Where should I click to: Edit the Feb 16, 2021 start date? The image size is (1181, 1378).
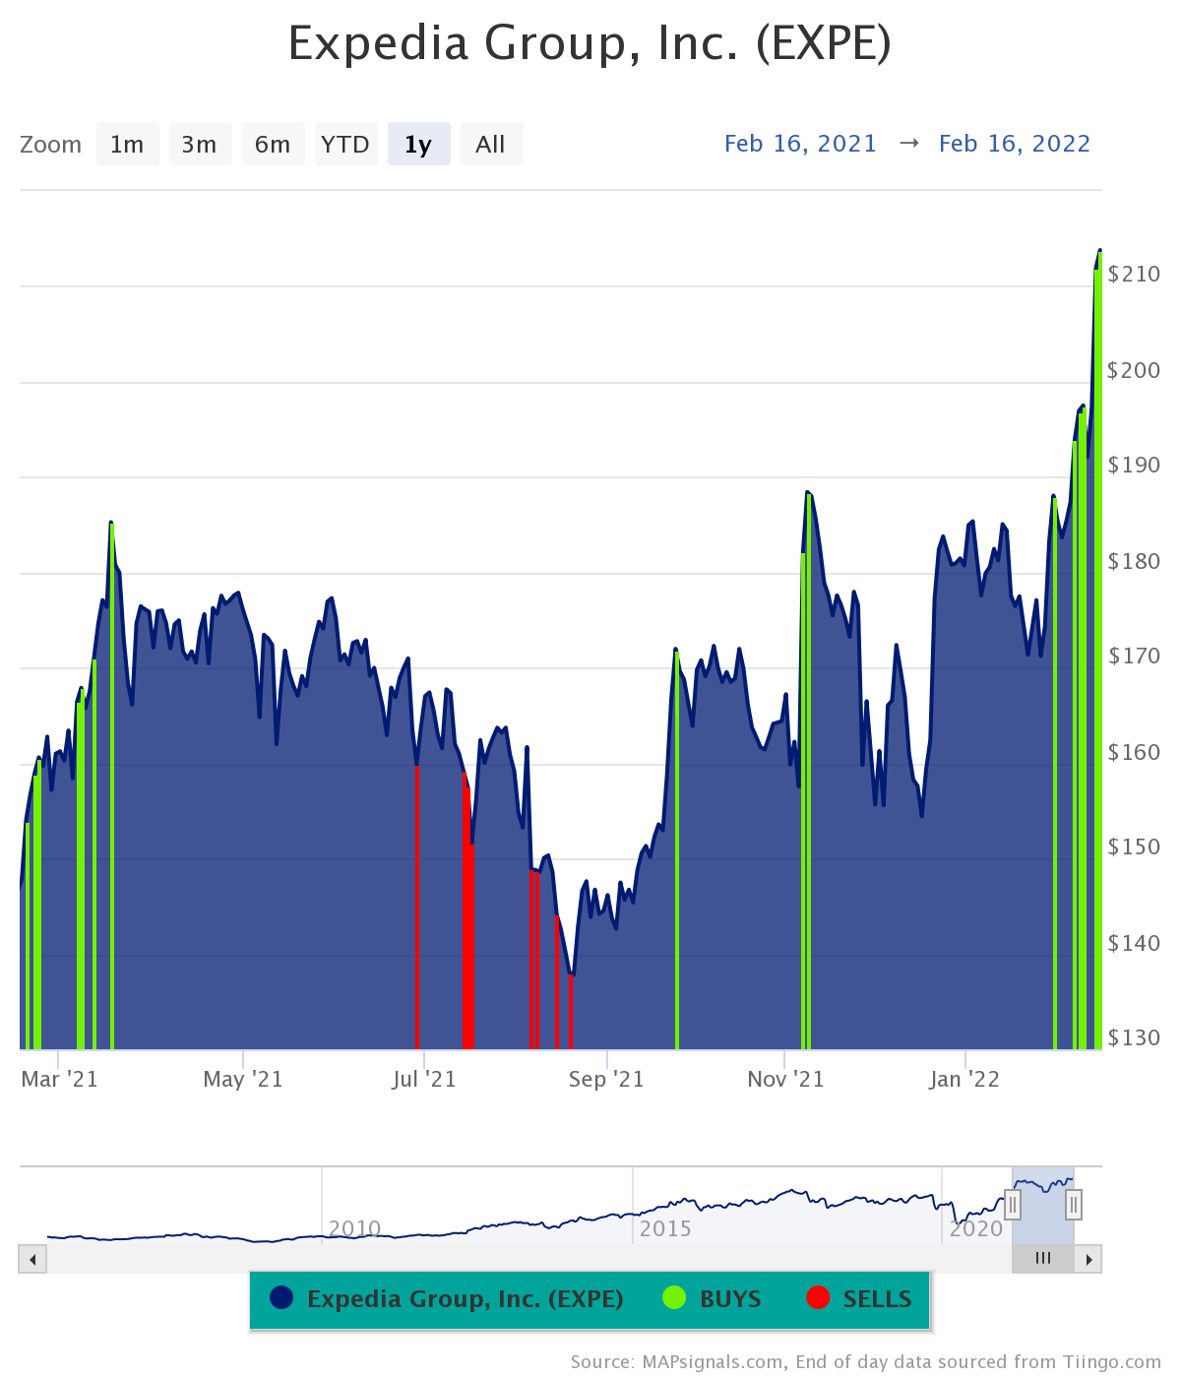pyautogui.click(x=800, y=144)
